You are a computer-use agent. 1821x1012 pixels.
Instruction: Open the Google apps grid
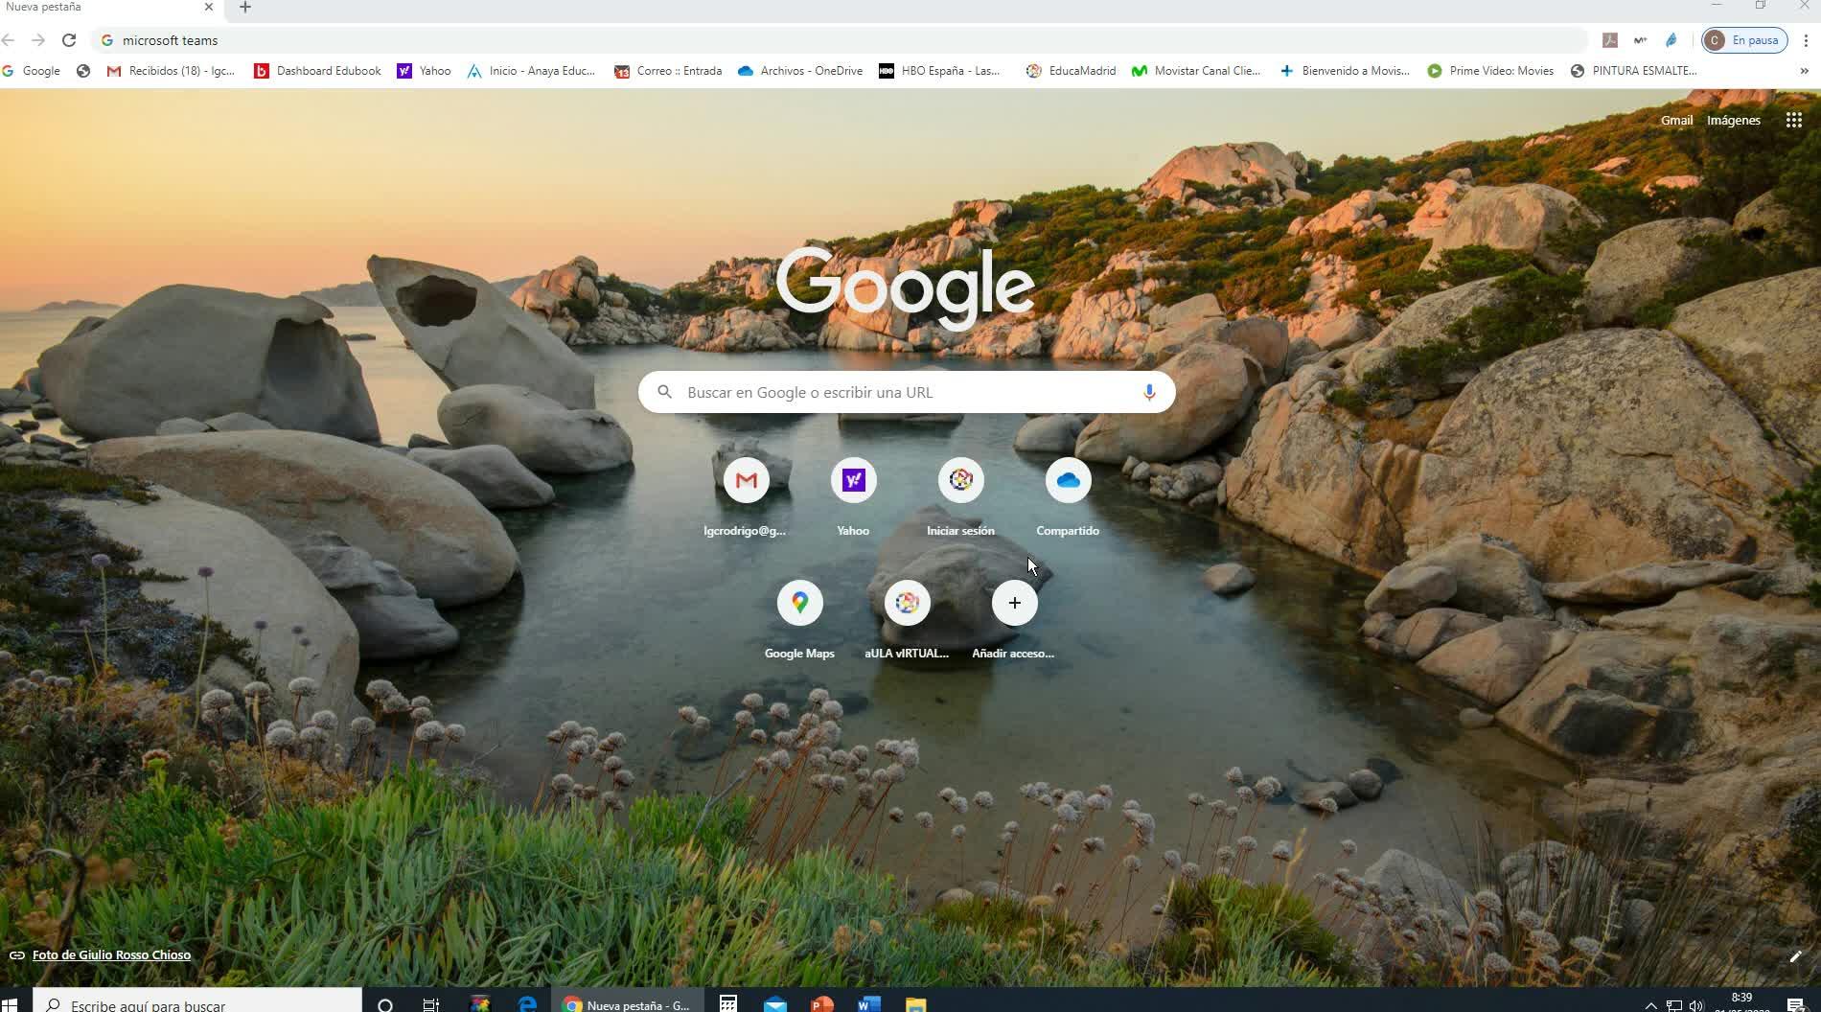click(x=1793, y=120)
